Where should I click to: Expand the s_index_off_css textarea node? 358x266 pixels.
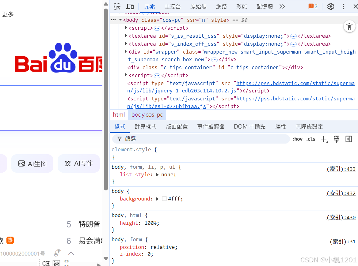pos(126,44)
